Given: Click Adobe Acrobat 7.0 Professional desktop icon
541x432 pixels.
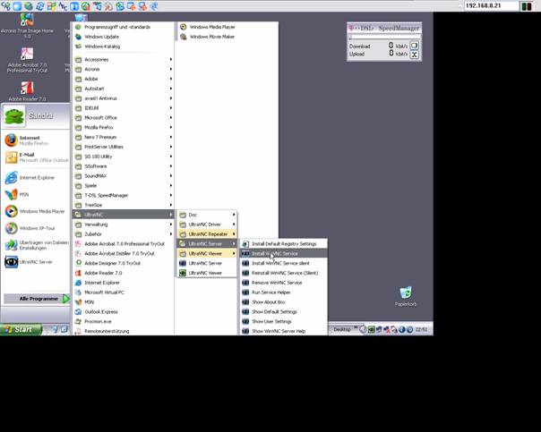Looking at the screenshot, I should (x=27, y=60).
